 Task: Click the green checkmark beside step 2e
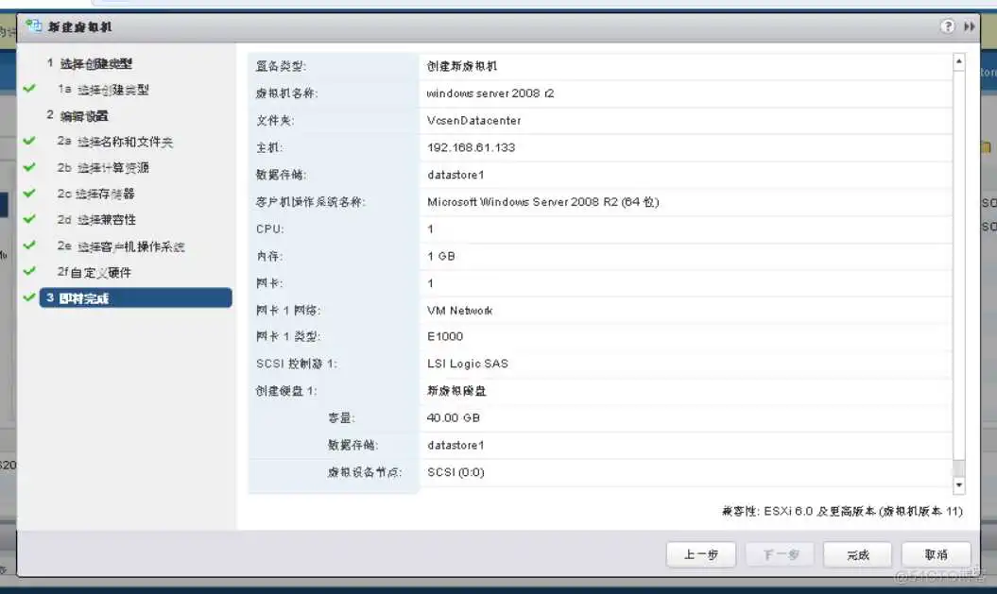click(29, 246)
